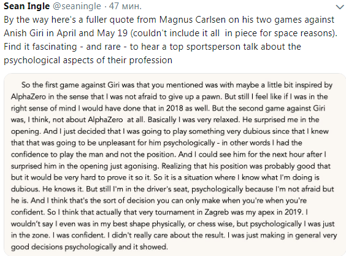
Task: Click the words "psychological aspects" in the tweet text
Action: [48, 60]
